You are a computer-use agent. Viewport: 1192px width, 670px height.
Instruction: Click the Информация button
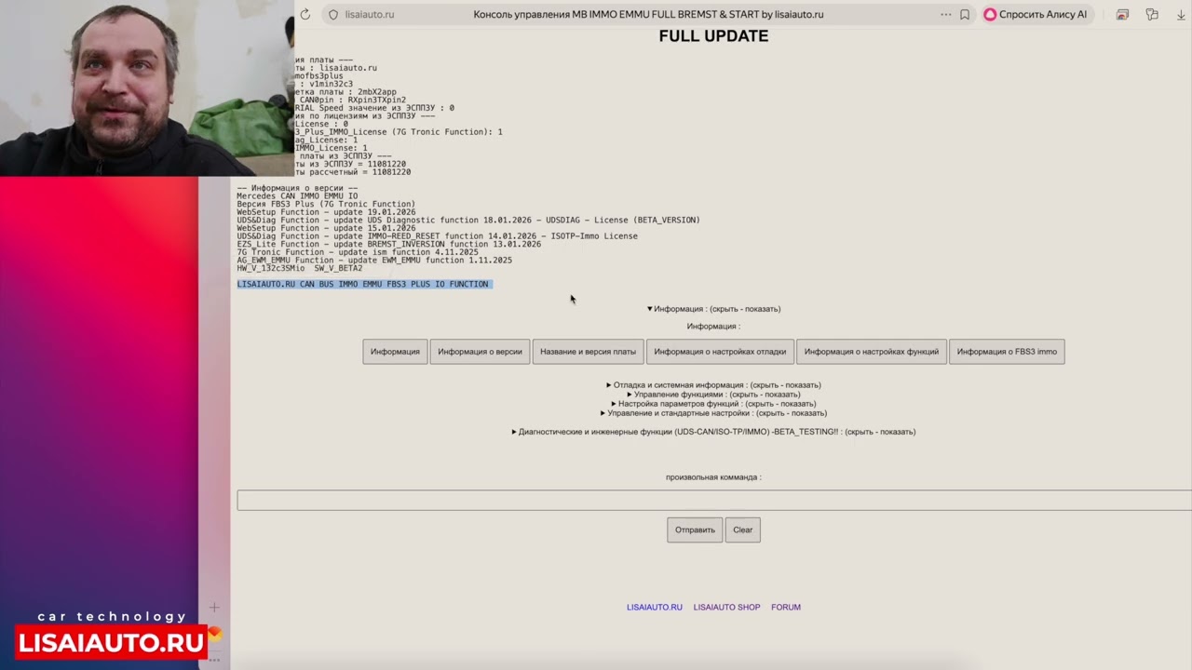[395, 352]
